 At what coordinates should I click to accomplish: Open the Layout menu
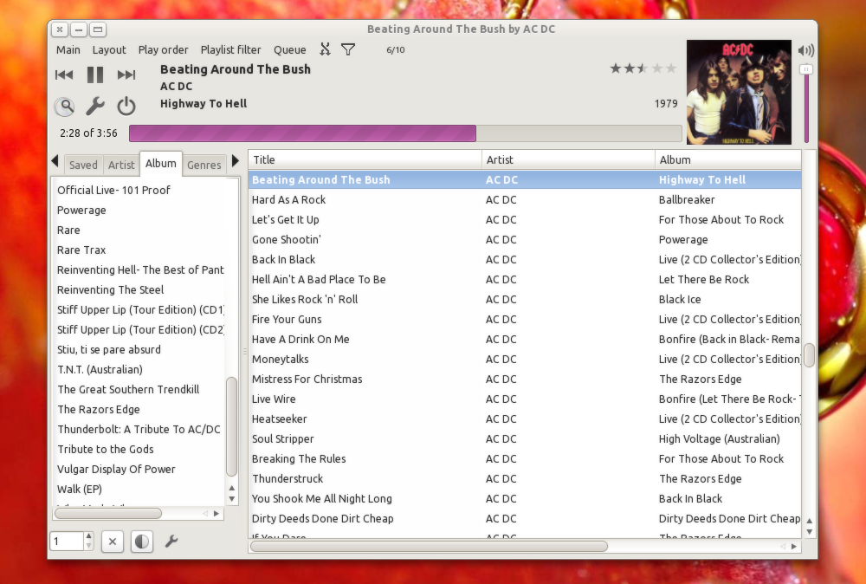pyautogui.click(x=109, y=49)
